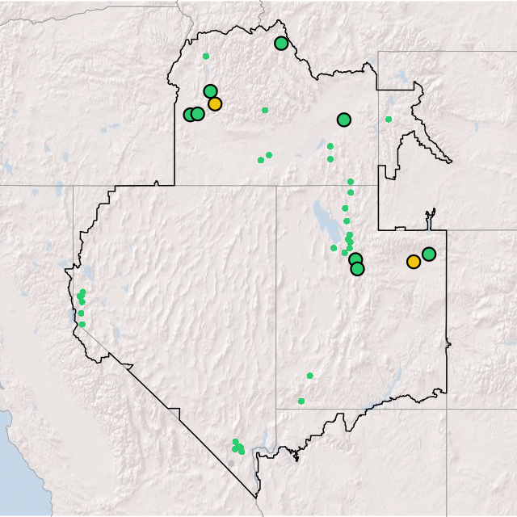Click large green marker directly above northwest yellow marker
The height and width of the screenshot is (517, 517).
211,91
